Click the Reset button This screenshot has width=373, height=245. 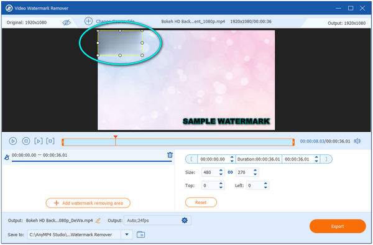(201, 203)
